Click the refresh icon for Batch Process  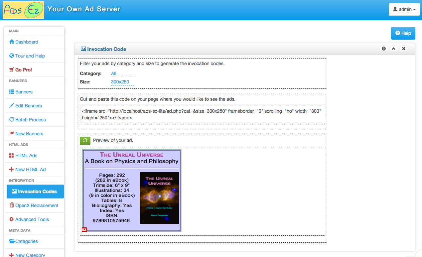(x=12, y=120)
